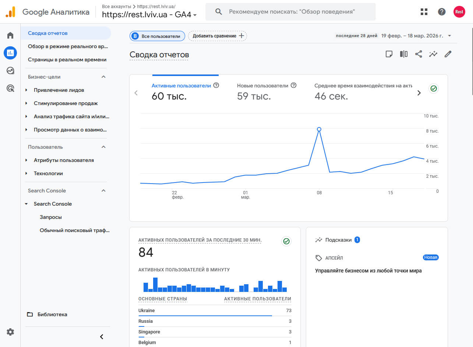Collapse the Бизнес-цели section
This screenshot has width=473, height=347.
click(x=103, y=77)
